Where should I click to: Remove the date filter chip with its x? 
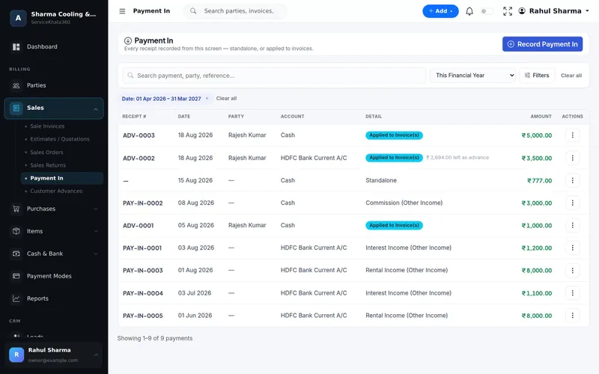tap(207, 99)
